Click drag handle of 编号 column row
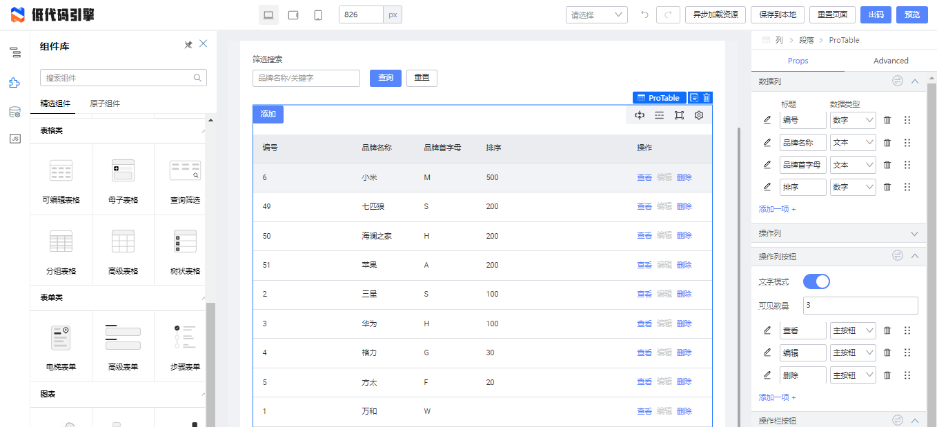The height and width of the screenshot is (427, 937). (x=907, y=120)
